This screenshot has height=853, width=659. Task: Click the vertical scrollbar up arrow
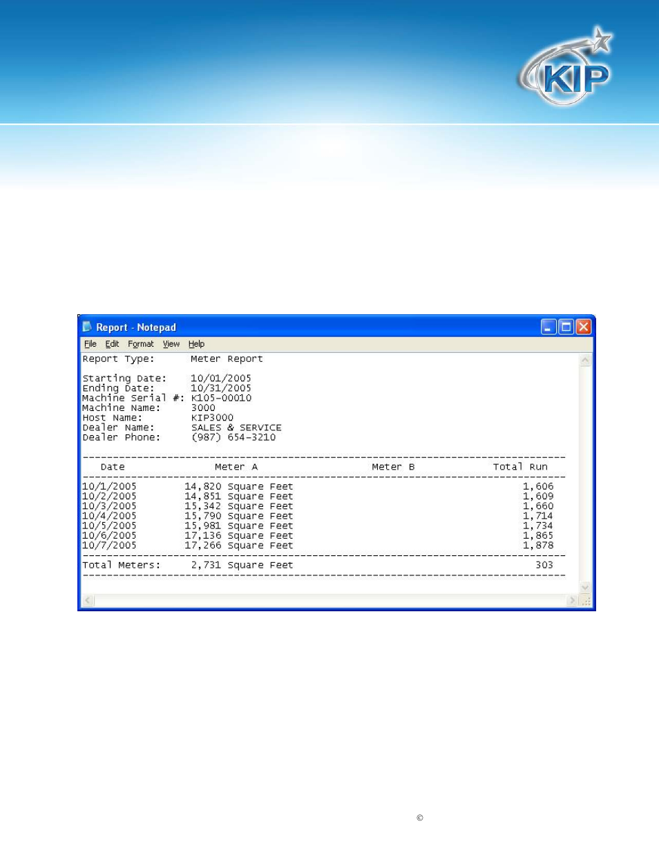(585, 360)
